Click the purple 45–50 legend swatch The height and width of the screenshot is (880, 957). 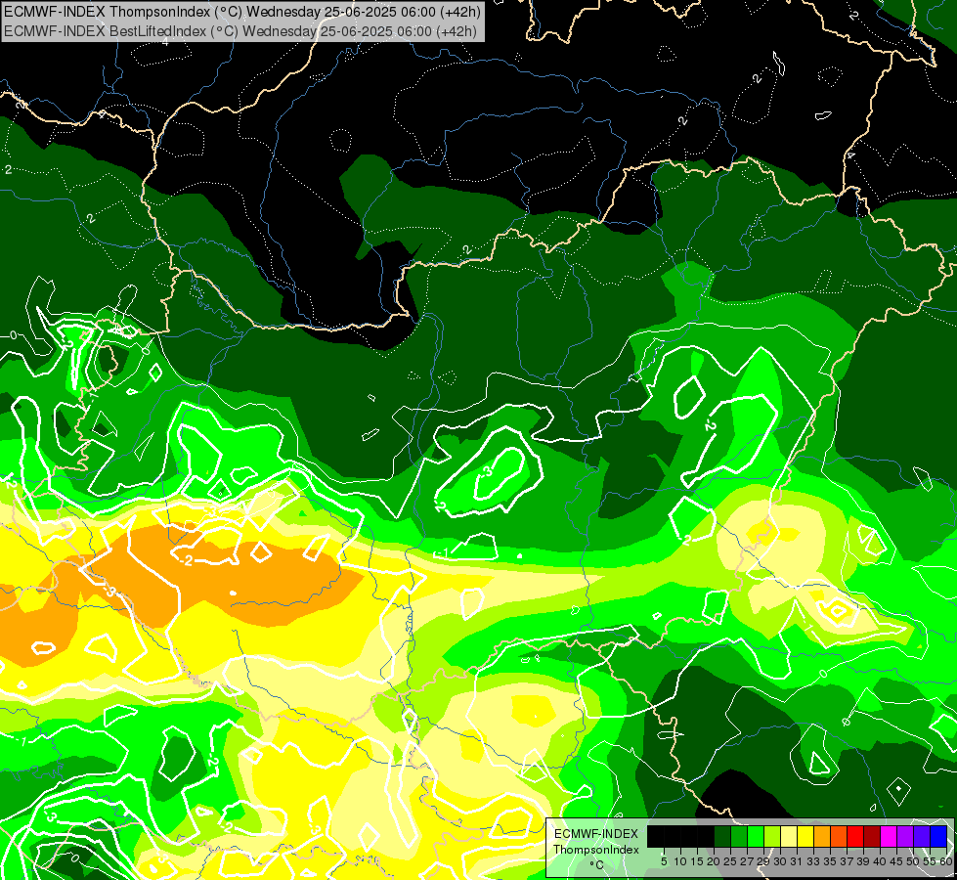coord(905,836)
